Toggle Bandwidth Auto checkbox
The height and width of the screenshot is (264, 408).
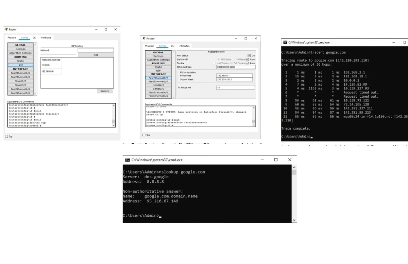click(x=247, y=60)
